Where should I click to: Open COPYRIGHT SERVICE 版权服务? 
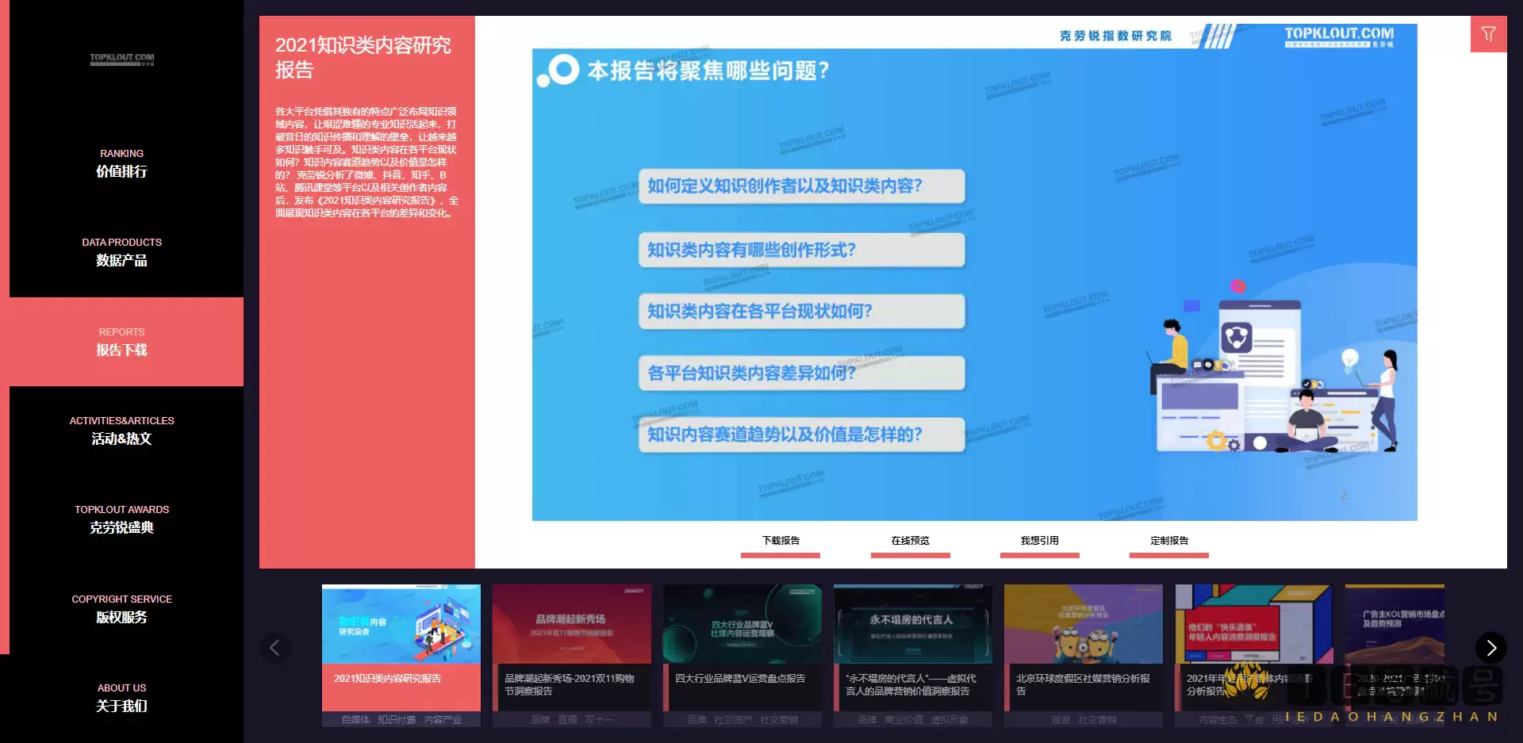[121, 609]
